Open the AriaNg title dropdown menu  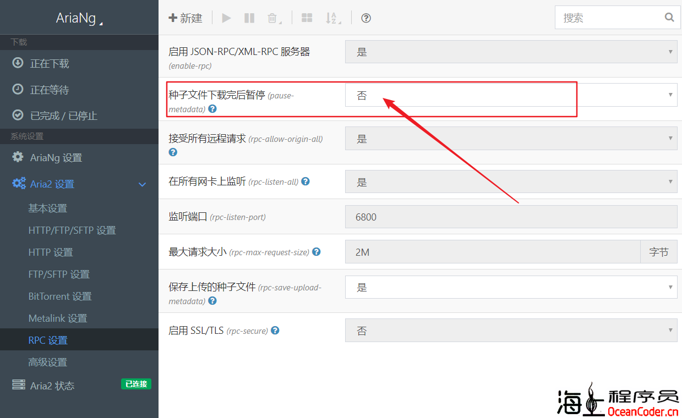[79, 19]
